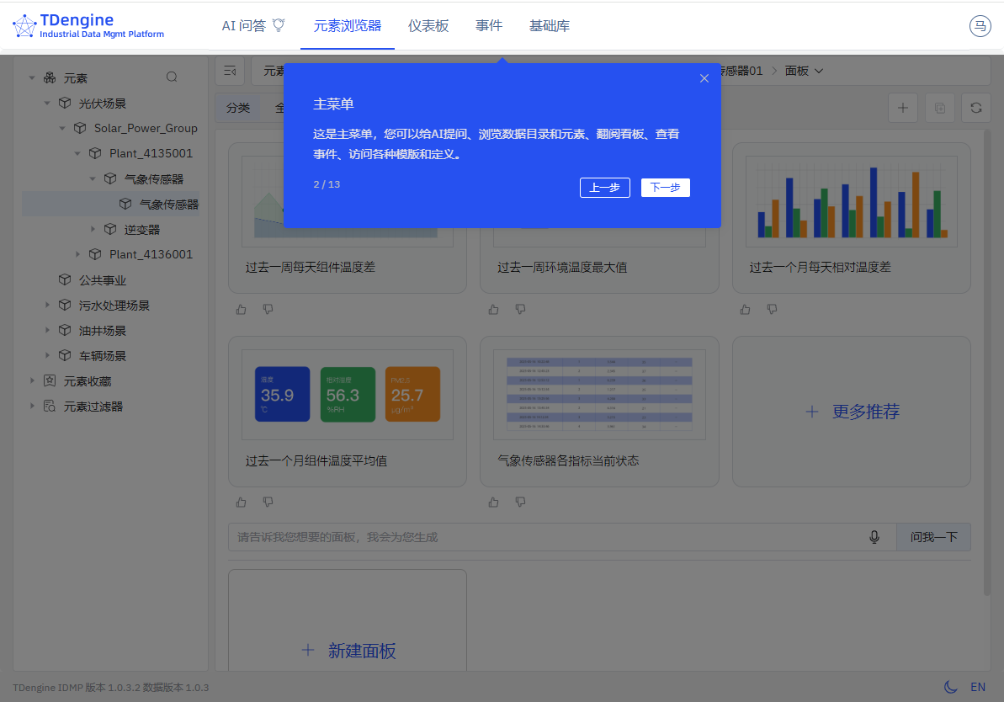
Task: Collapse the 光伏场景 tree node
Action: 47,103
